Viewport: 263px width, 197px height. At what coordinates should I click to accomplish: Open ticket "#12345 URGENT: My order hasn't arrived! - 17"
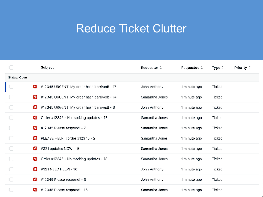click(x=78, y=87)
